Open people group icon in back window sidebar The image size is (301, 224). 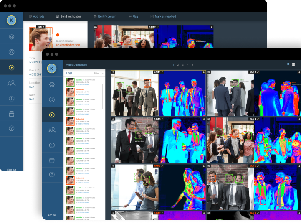[x=11, y=83]
